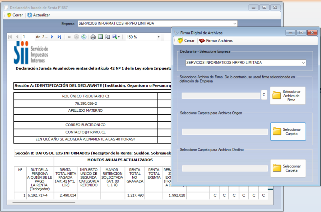This screenshot has width=321, height=212.
Task: Click Firmar Archivos toolbar button
Action: coord(216,40)
